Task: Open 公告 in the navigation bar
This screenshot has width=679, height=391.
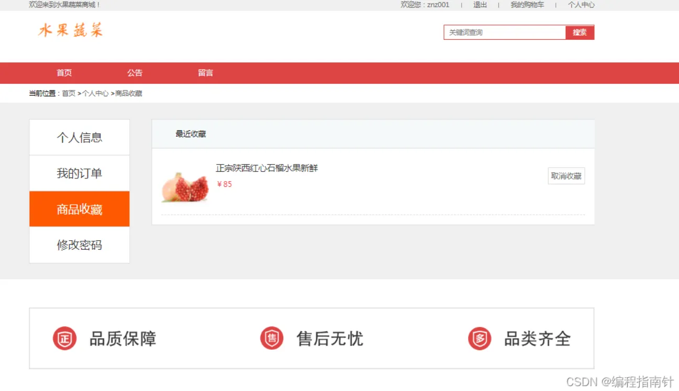Action: [x=135, y=73]
